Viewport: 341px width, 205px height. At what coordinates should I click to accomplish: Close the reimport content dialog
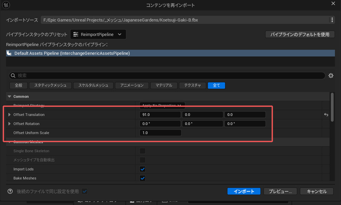tap(334, 4)
